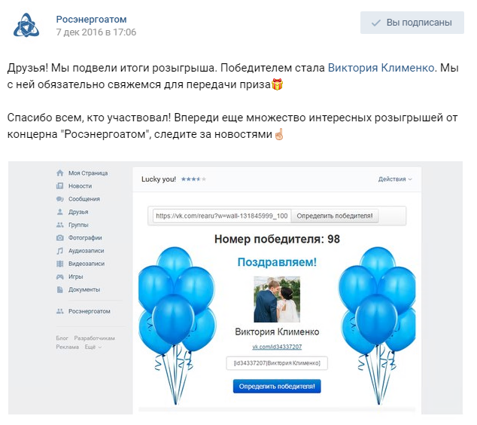This screenshot has height=425, width=477.
Task: Click the Аудиозаписи music note icon
Action: point(60,251)
